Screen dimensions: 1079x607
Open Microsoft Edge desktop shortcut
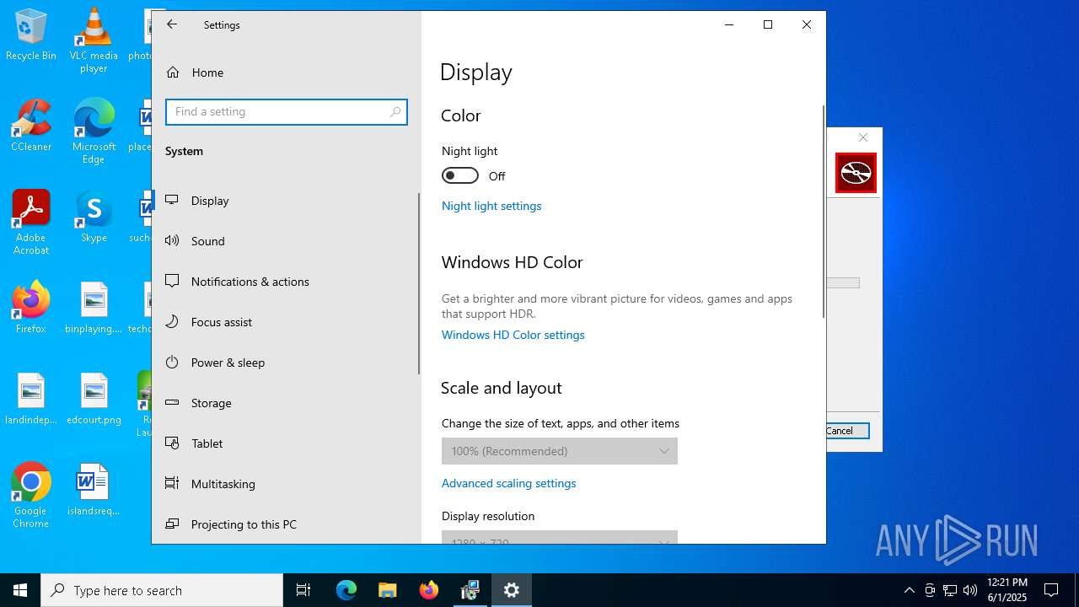(94, 132)
